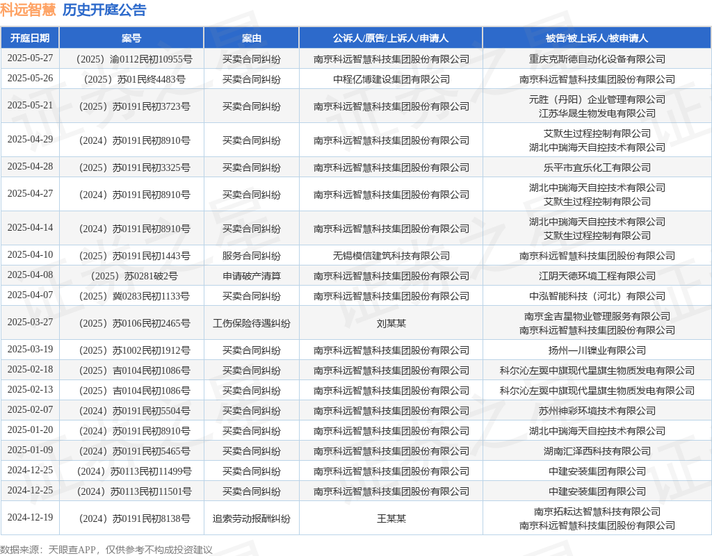
Task: Click date cell 2025-04-29
Action: (30, 139)
